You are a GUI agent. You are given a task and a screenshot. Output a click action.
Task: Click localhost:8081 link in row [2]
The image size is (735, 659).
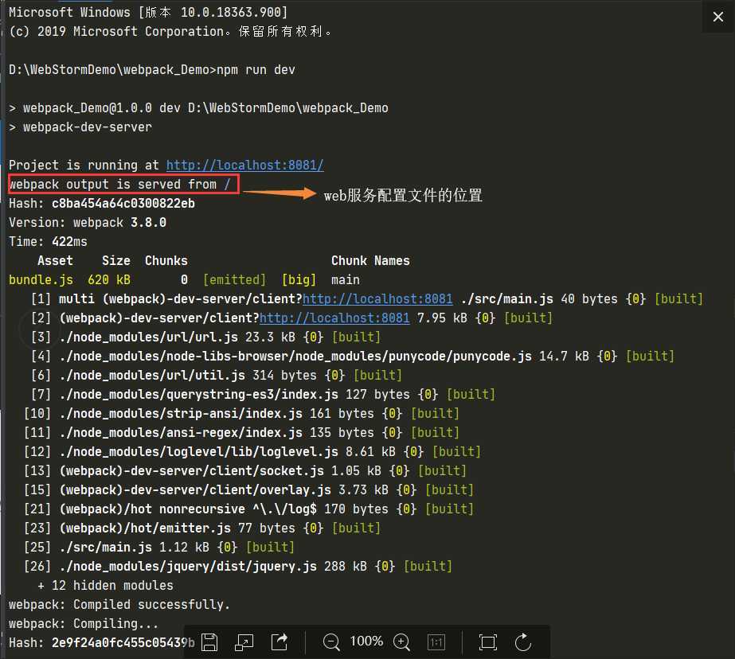[334, 318]
